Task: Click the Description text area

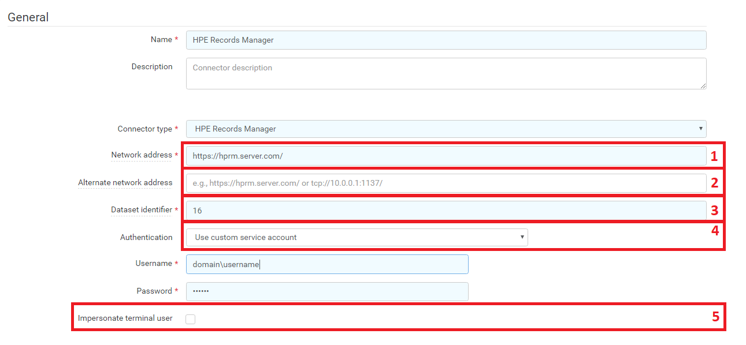Action: [x=445, y=73]
